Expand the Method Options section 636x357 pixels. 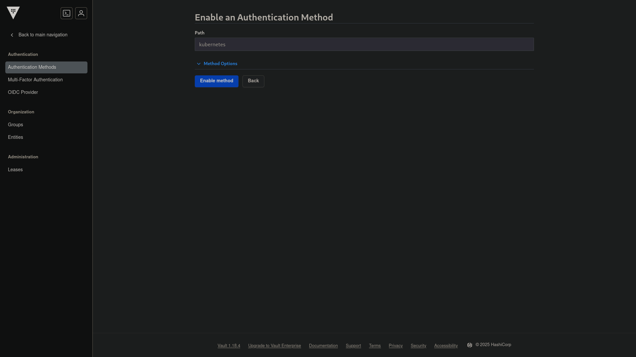click(221, 63)
